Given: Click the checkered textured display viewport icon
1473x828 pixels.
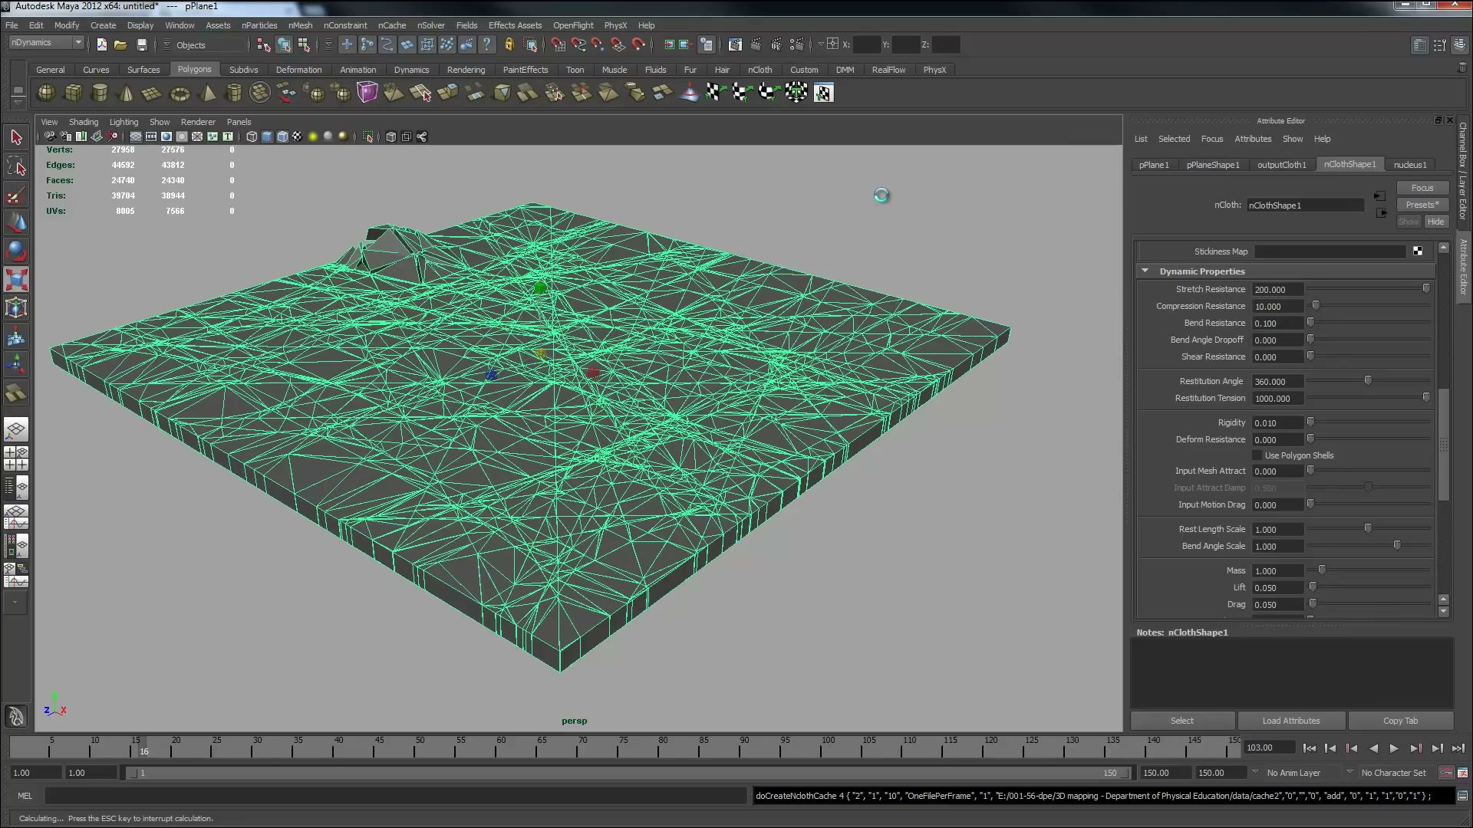Looking at the screenshot, I should click(x=298, y=136).
